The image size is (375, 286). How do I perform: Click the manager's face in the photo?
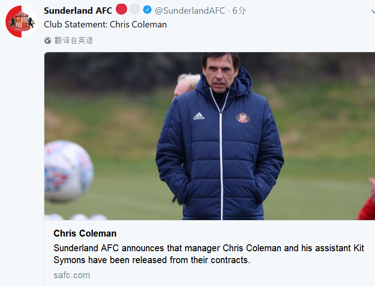222,73
